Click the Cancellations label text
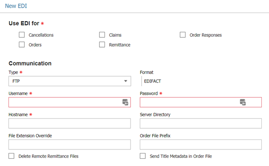Viewport: 269px width, 166px height. (x=41, y=35)
